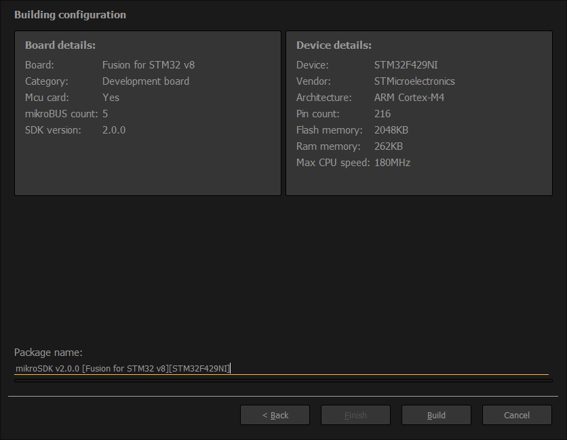Click the 'Board:' label
567x440 pixels.
click(39, 65)
